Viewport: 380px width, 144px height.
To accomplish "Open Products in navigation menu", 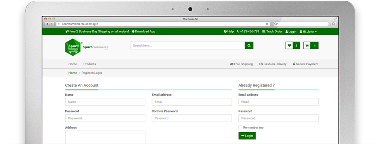I will (x=90, y=64).
